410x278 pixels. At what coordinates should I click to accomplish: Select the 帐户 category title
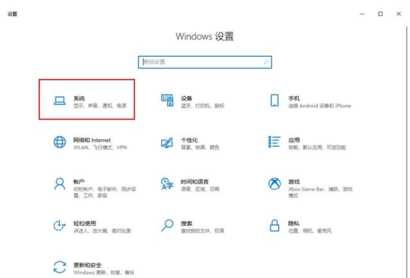(79, 182)
